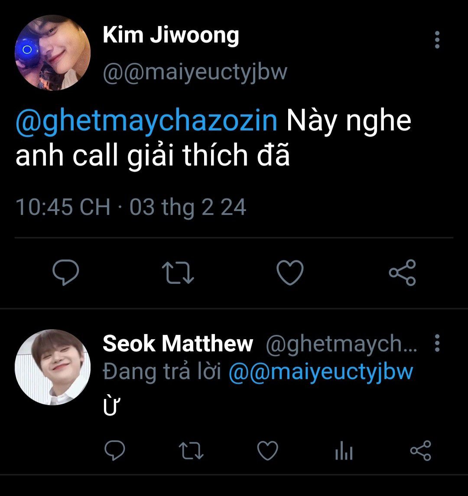Like Kim Jiwoong's main tweet
This screenshot has width=468, height=496.
pos(290,272)
